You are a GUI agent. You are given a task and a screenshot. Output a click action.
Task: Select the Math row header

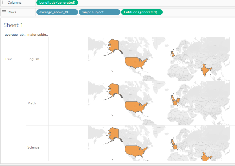pyautogui.click(x=32, y=103)
